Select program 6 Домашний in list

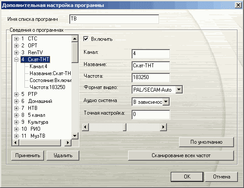coord(37,101)
